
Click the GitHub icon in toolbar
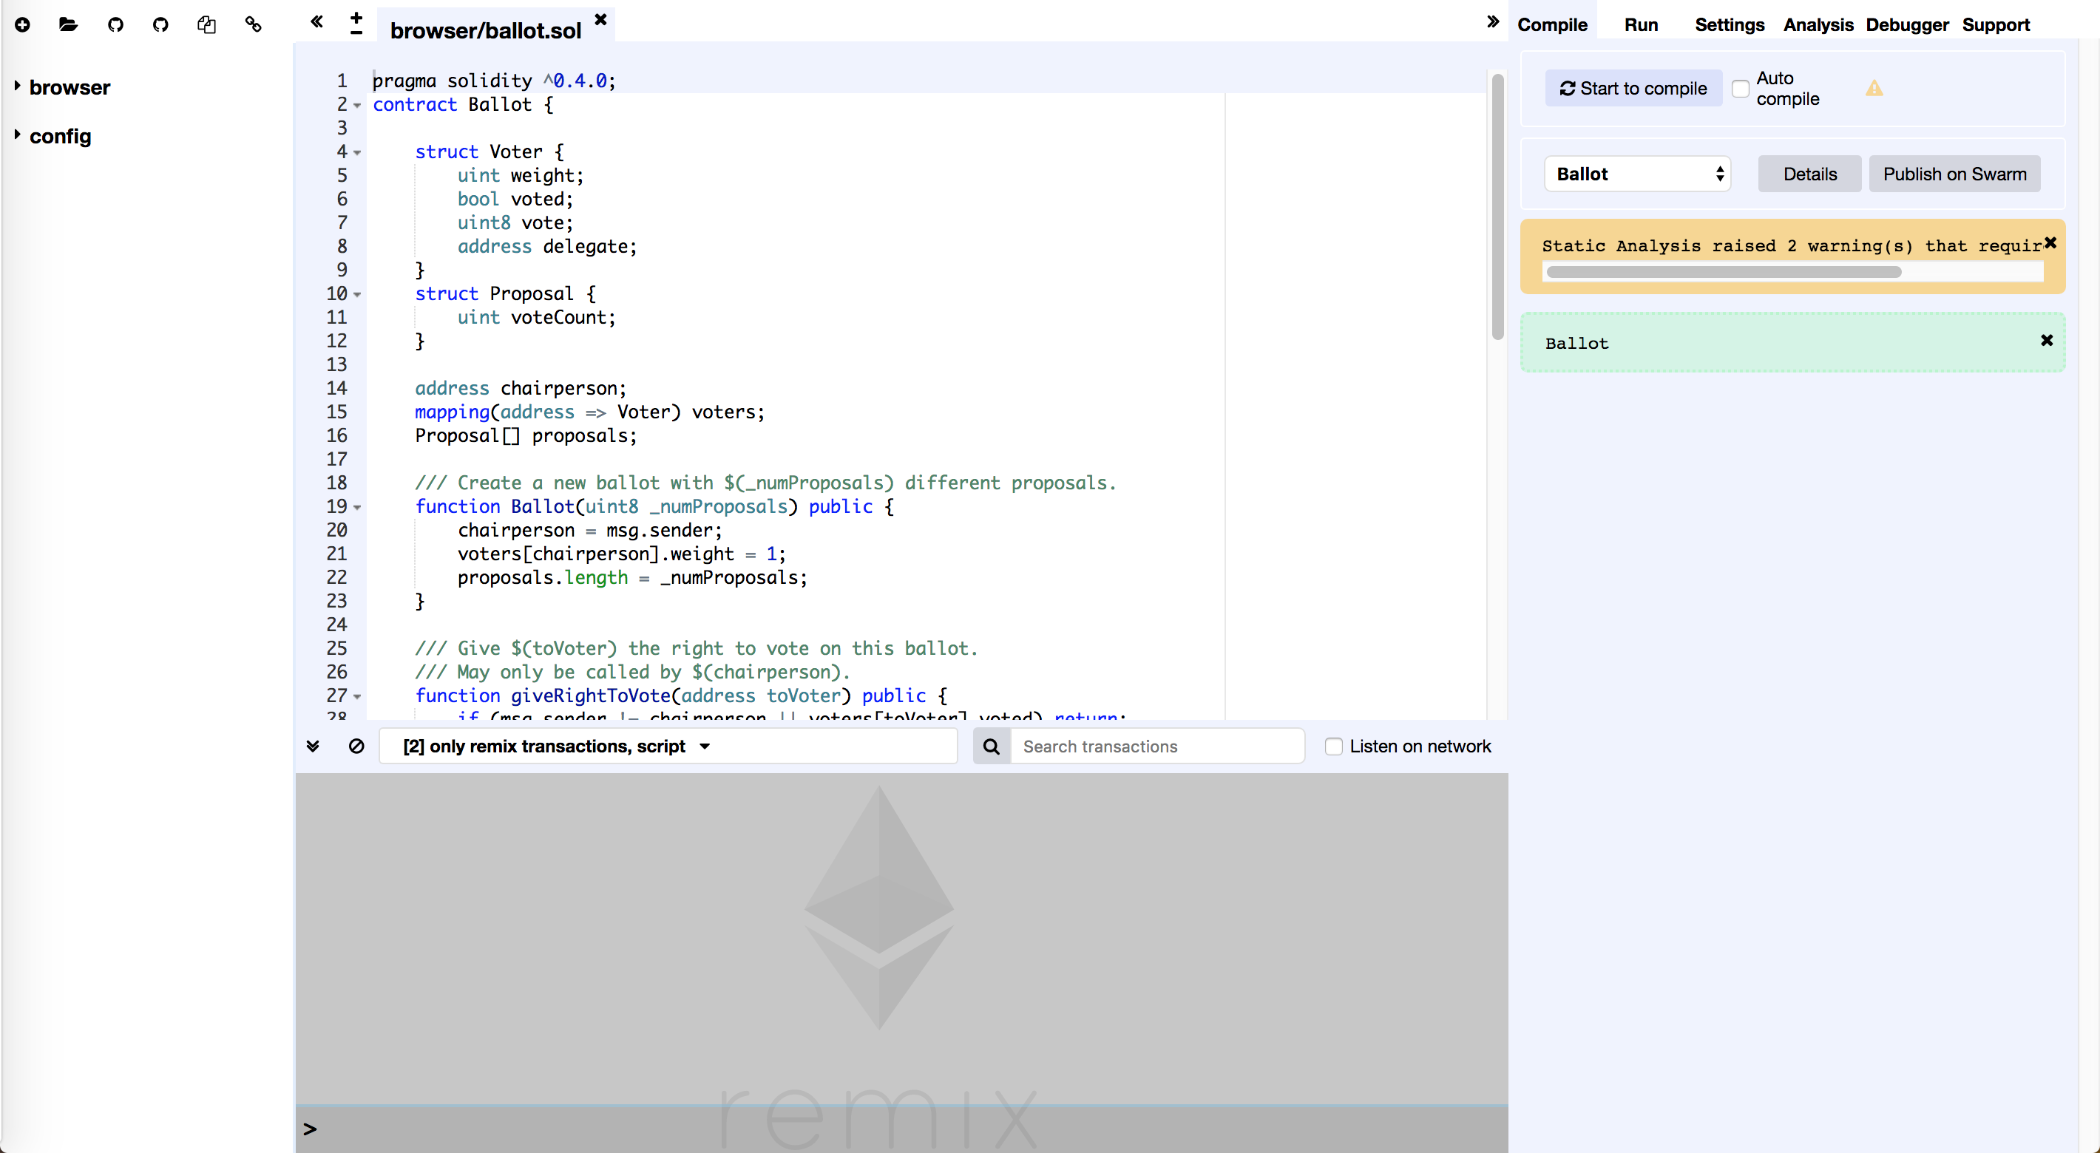point(114,23)
